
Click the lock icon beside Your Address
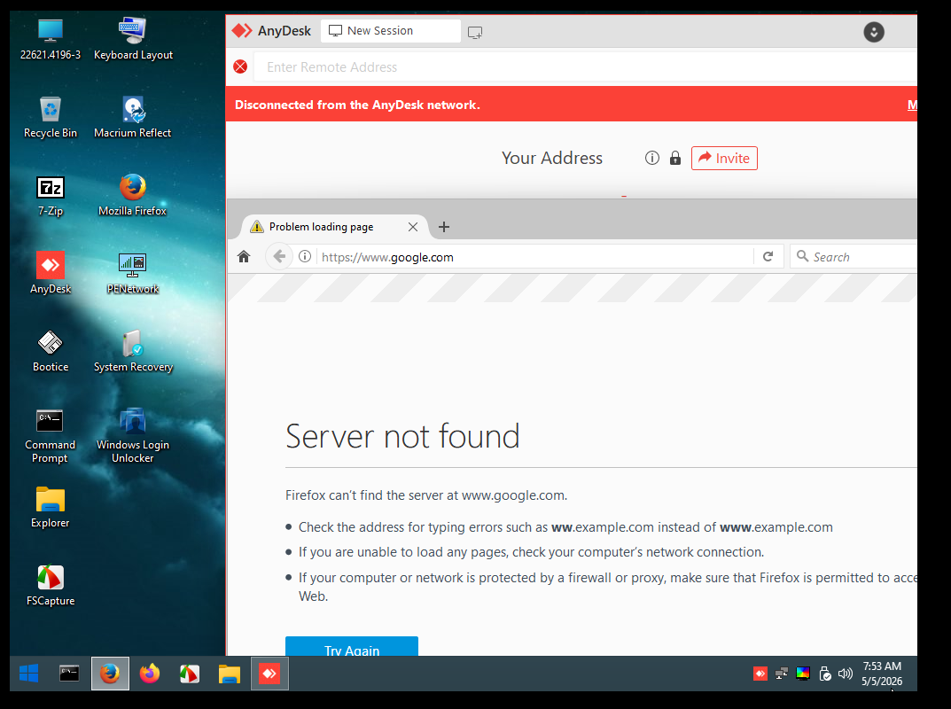click(x=675, y=159)
